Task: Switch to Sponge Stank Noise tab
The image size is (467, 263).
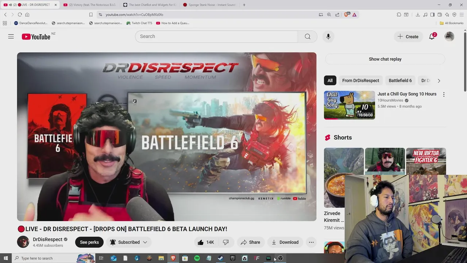Action: [x=209, y=5]
